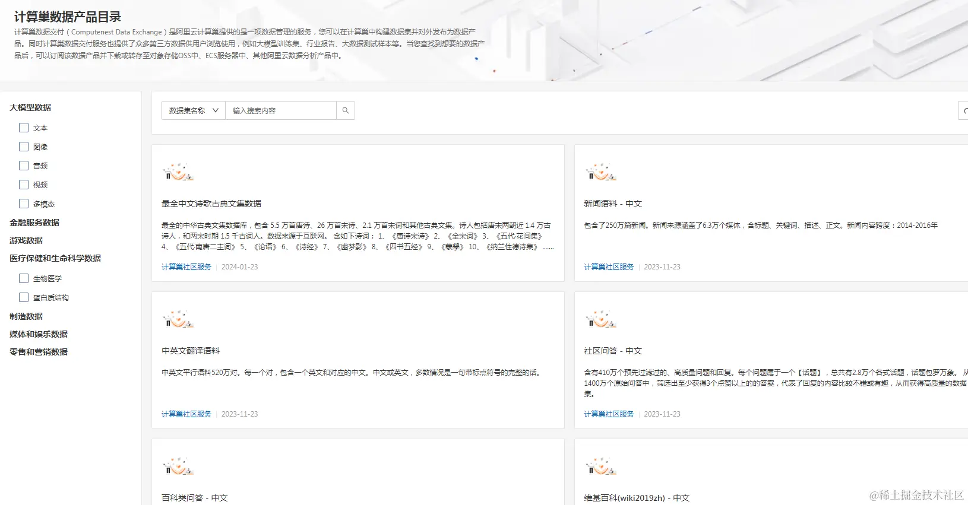Image resolution: width=968 pixels, height=505 pixels.
Task: Check the 文本 checkbox
Action: tap(24, 128)
